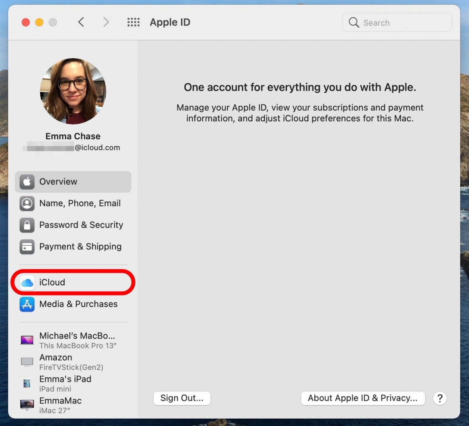The height and width of the screenshot is (426, 469).
Task: Click the Search field
Action: [x=397, y=23]
